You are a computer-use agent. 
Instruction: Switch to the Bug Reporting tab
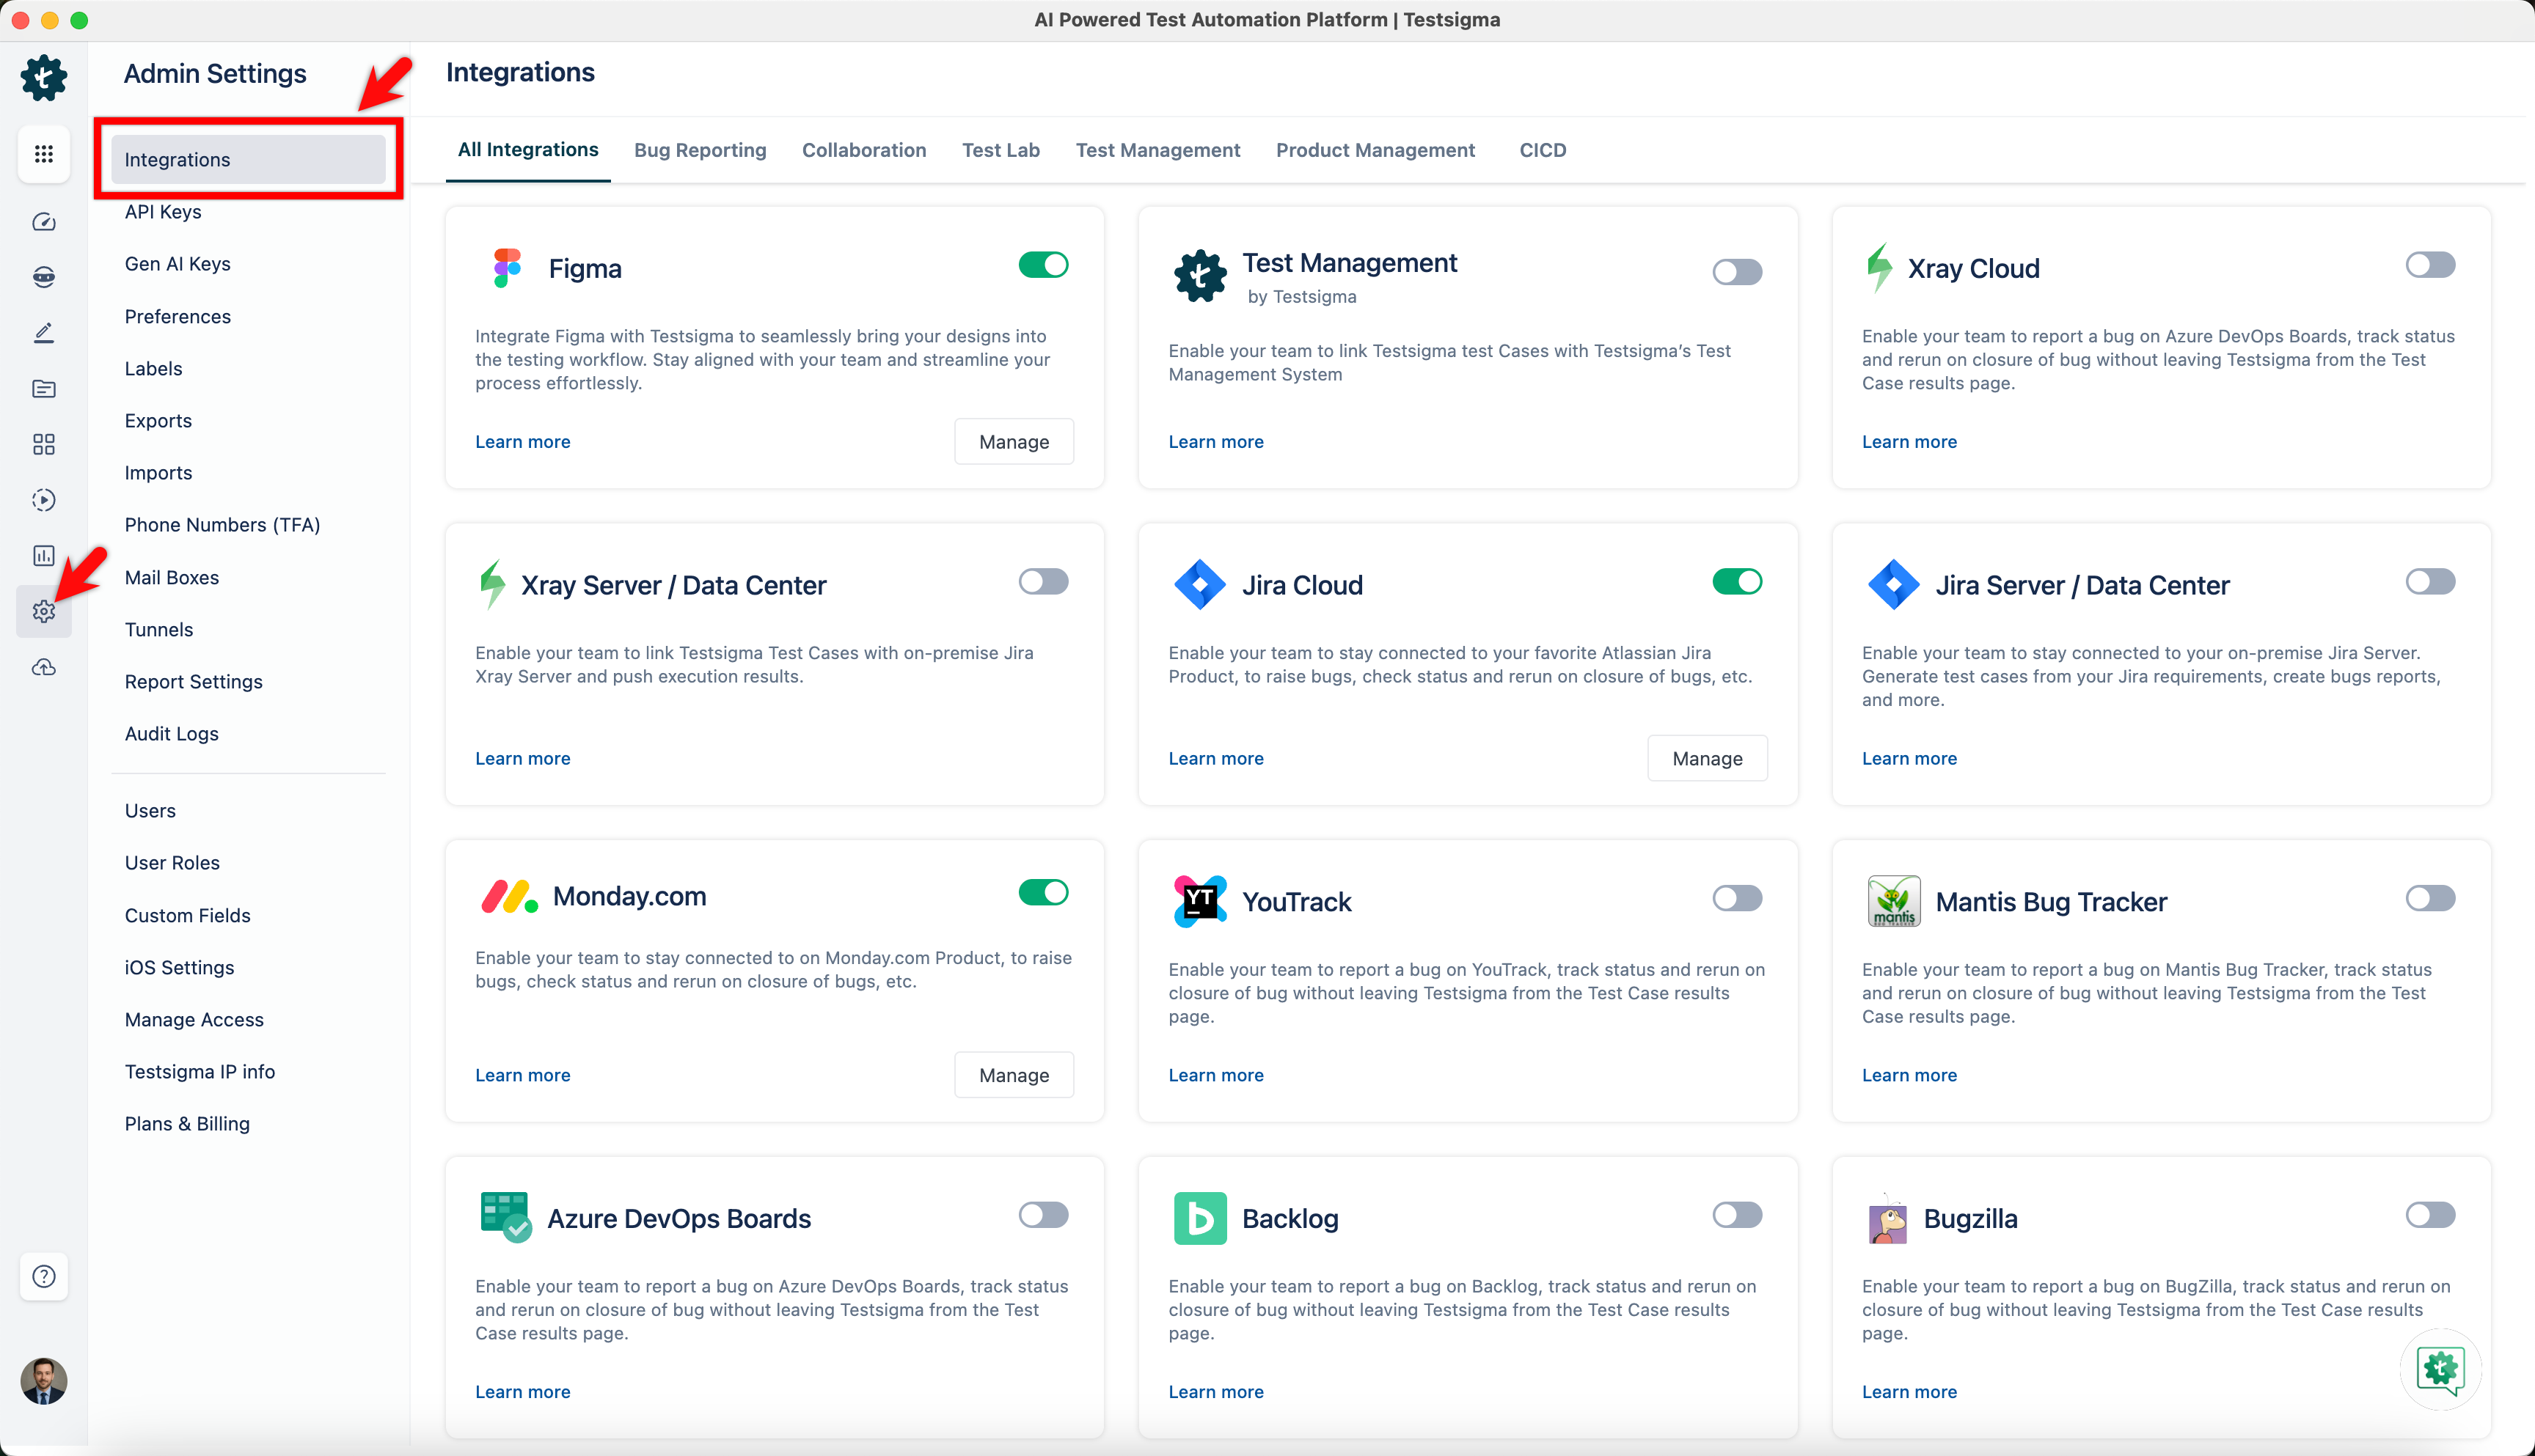click(x=700, y=150)
